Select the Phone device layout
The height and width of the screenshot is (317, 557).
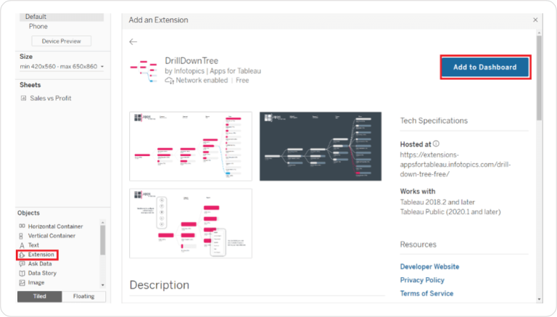[38, 26]
